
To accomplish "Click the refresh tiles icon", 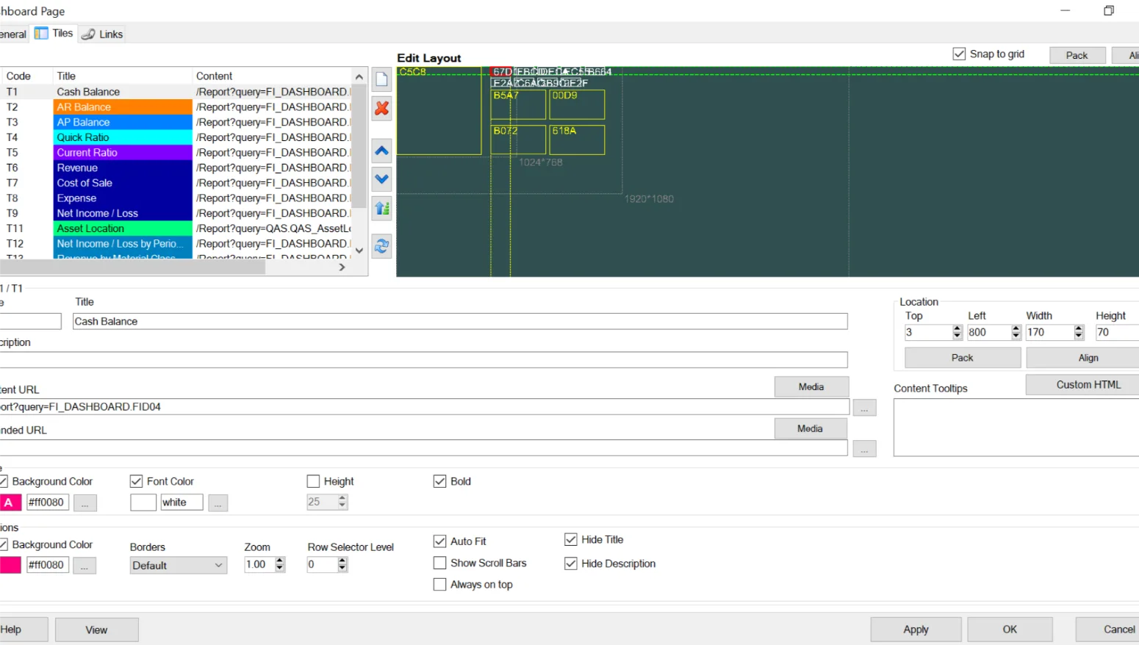I will point(381,246).
